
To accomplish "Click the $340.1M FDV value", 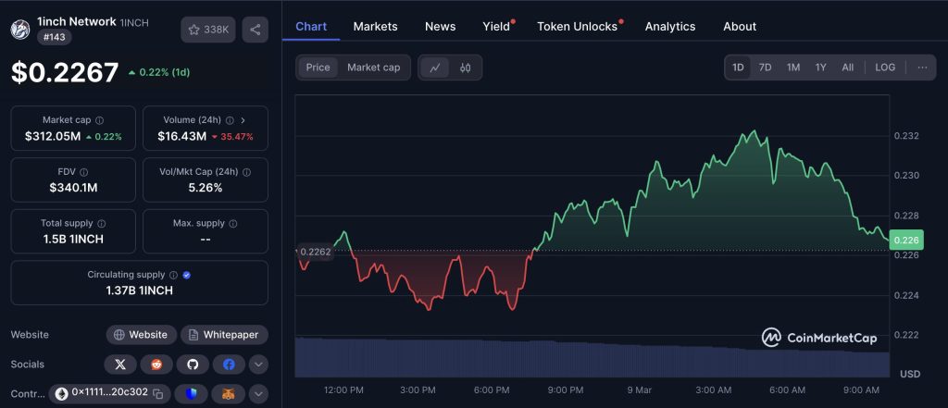I will [x=73, y=188].
